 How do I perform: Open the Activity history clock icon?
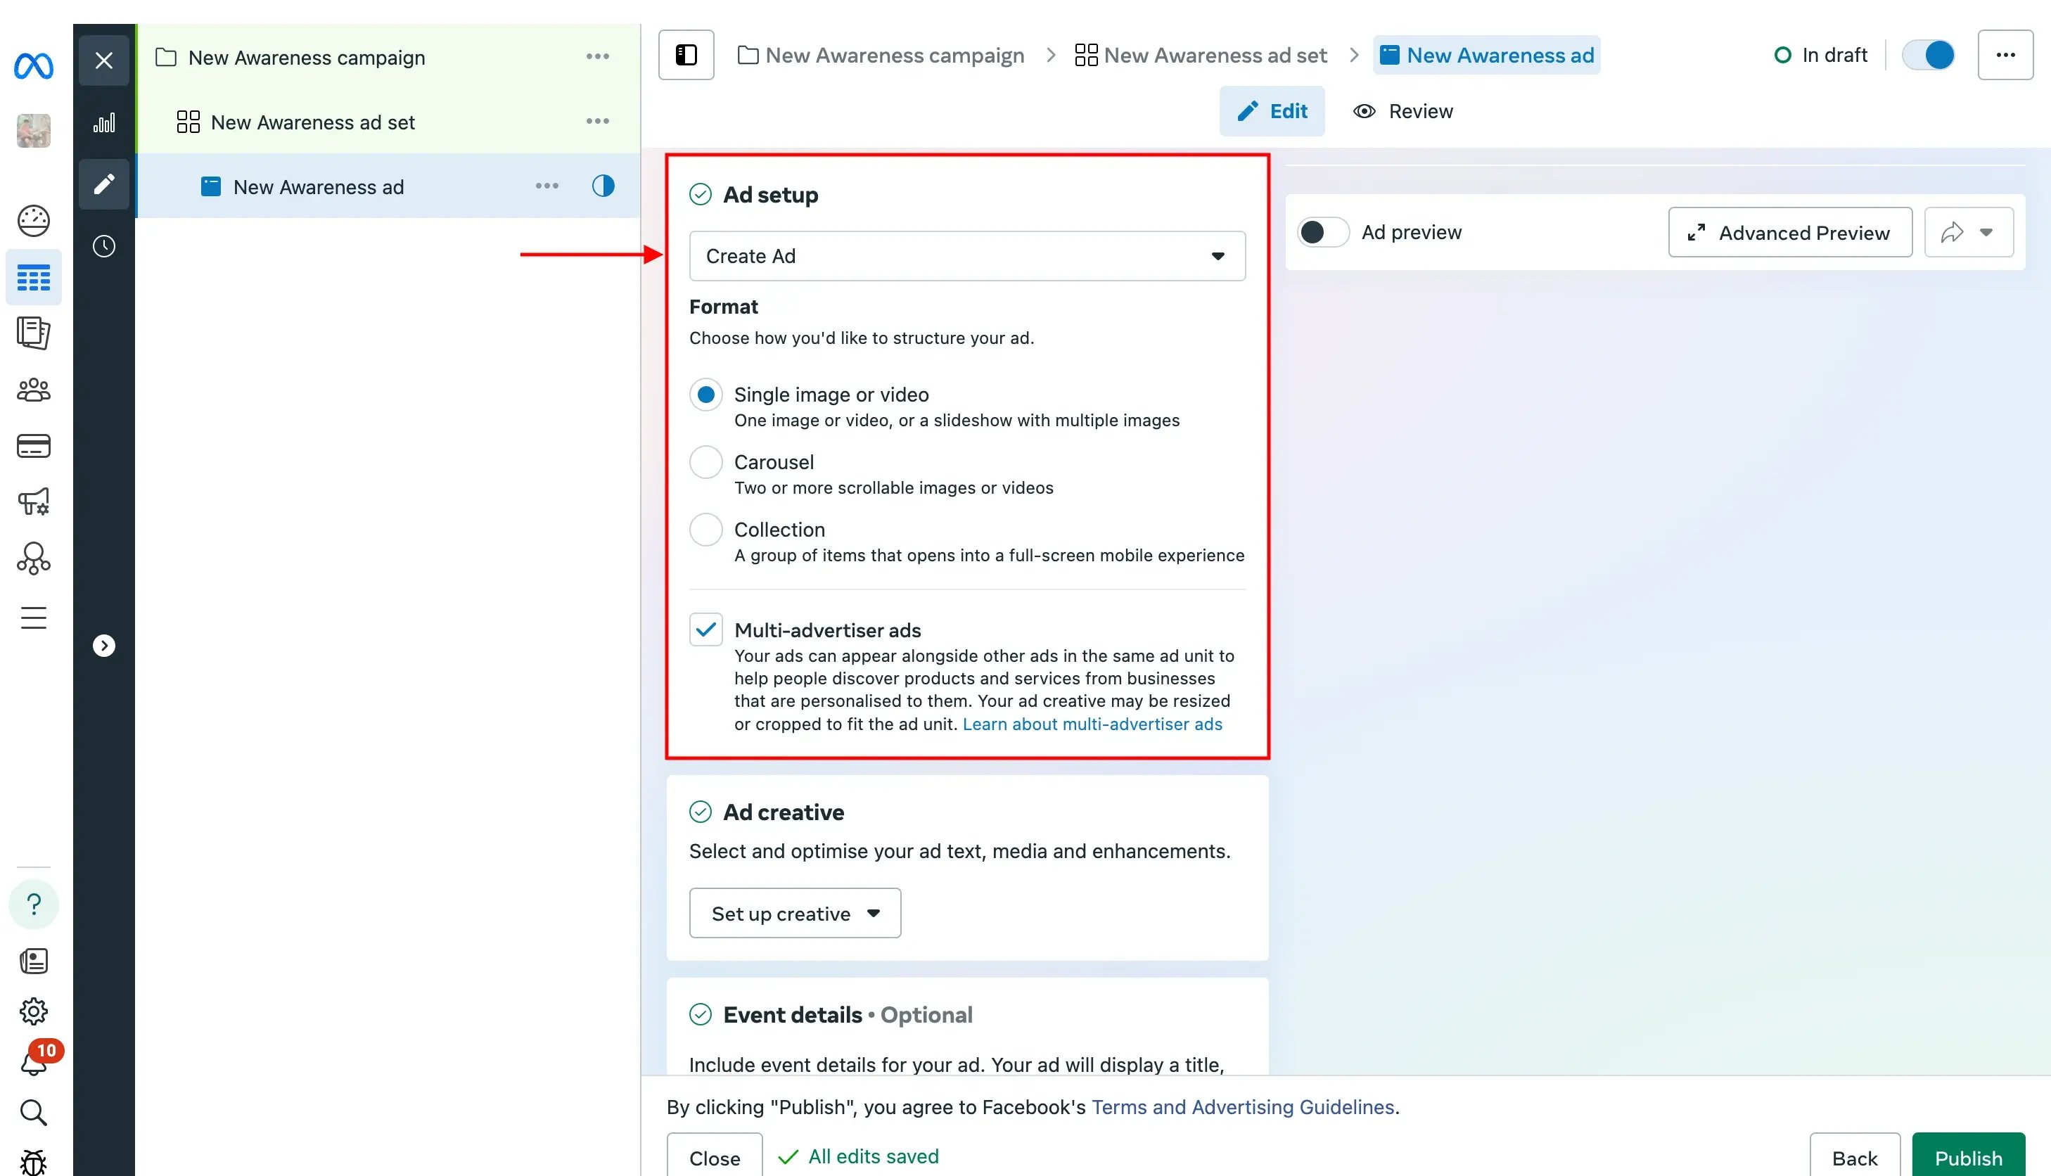tap(104, 246)
